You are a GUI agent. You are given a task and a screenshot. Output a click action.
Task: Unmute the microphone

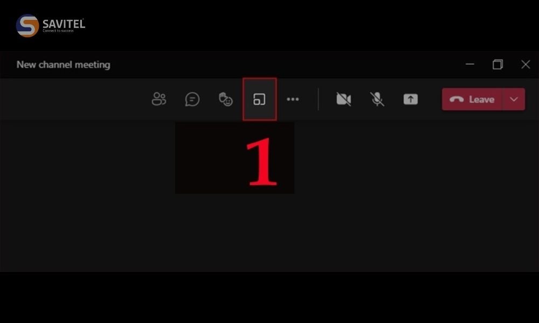(x=377, y=99)
